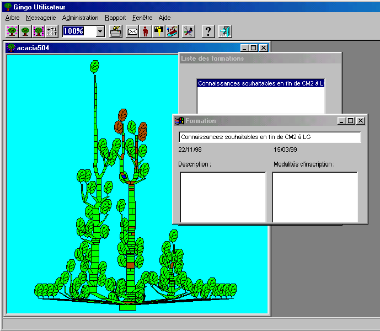Open messaging via the envelope icon

[x=132, y=31]
